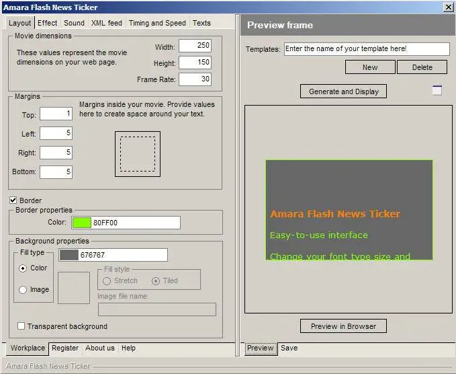Image resolution: width=456 pixels, height=374 pixels.
Task: Select the Preview tab in preview frame
Action: click(x=261, y=348)
